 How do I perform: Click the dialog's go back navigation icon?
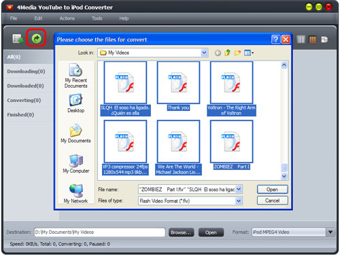218,53
